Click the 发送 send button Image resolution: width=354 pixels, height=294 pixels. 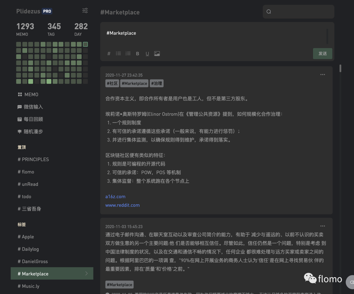click(323, 53)
